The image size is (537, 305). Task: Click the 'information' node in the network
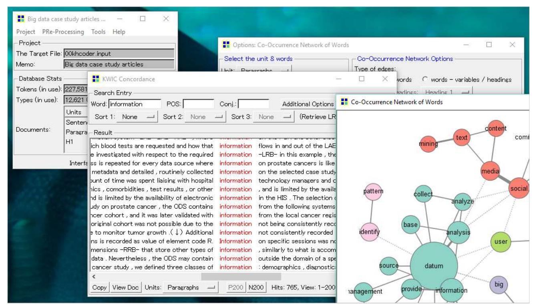[x=451, y=291]
